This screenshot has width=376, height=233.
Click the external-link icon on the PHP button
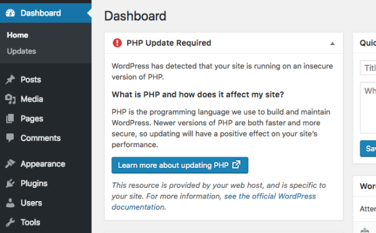[236, 165]
